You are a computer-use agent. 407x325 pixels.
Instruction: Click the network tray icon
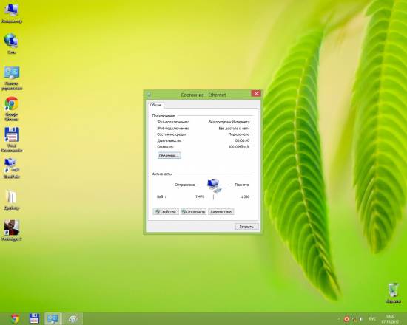coord(354,319)
